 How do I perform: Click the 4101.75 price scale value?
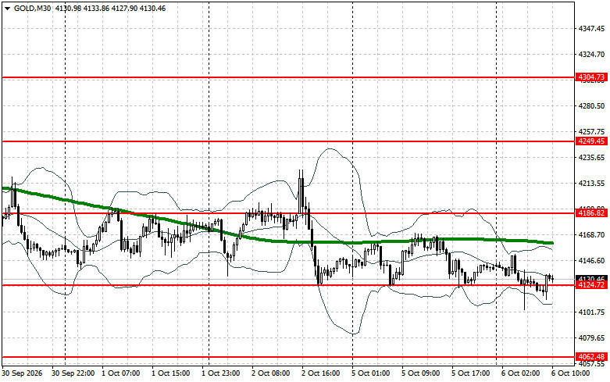click(x=591, y=312)
